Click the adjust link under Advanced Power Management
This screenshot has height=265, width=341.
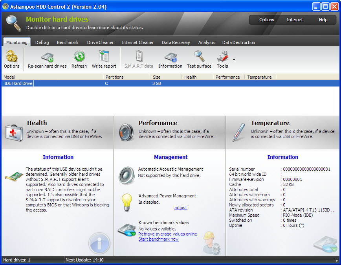(180, 208)
